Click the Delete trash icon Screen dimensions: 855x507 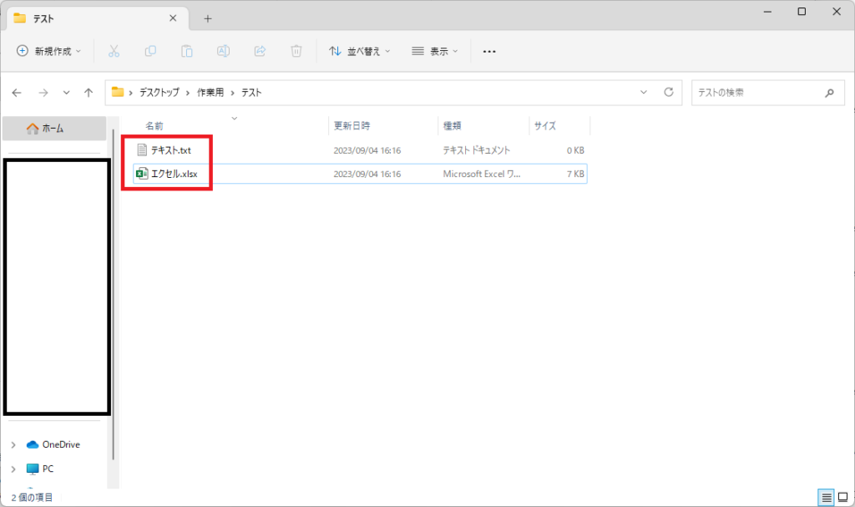[x=296, y=51]
